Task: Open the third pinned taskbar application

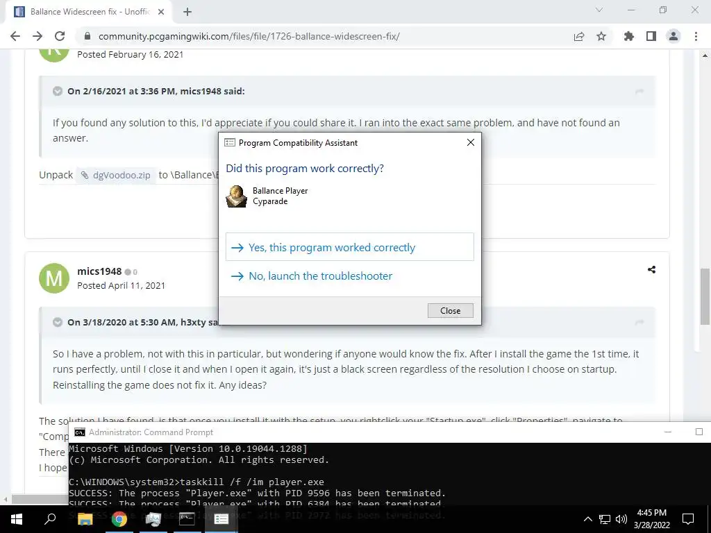Action: pyautogui.click(x=153, y=518)
